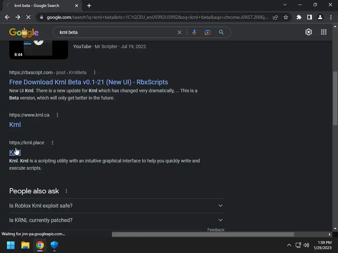Select the krnl beta Google Search tab

click(42, 6)
